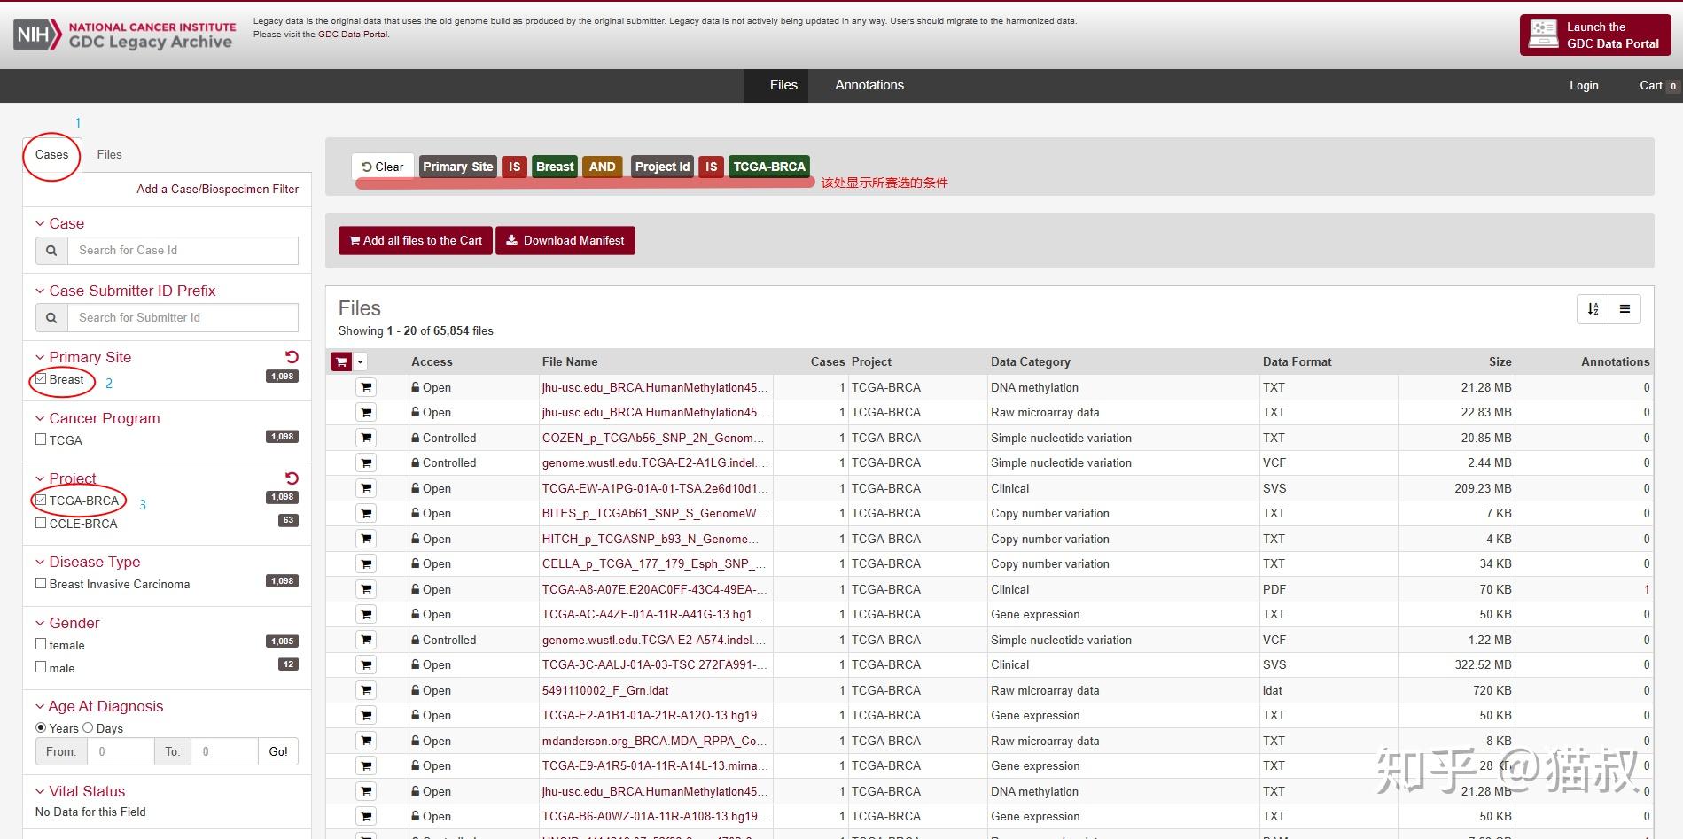Open the 5491110002_F_Grn.idat file link
Screen dimensions: 1683x839
[x=605, y=690]
